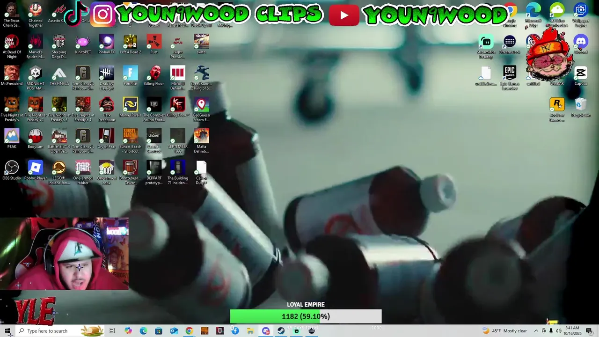Select the One-armed cook icon
599x337 pixels.
coord(107,172)
